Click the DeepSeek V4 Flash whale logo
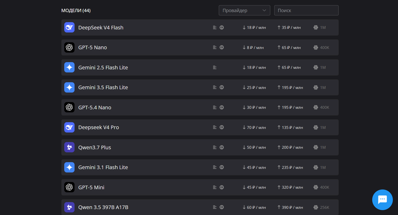This screenshot has height=215, width=398. [x=69, y=27]
